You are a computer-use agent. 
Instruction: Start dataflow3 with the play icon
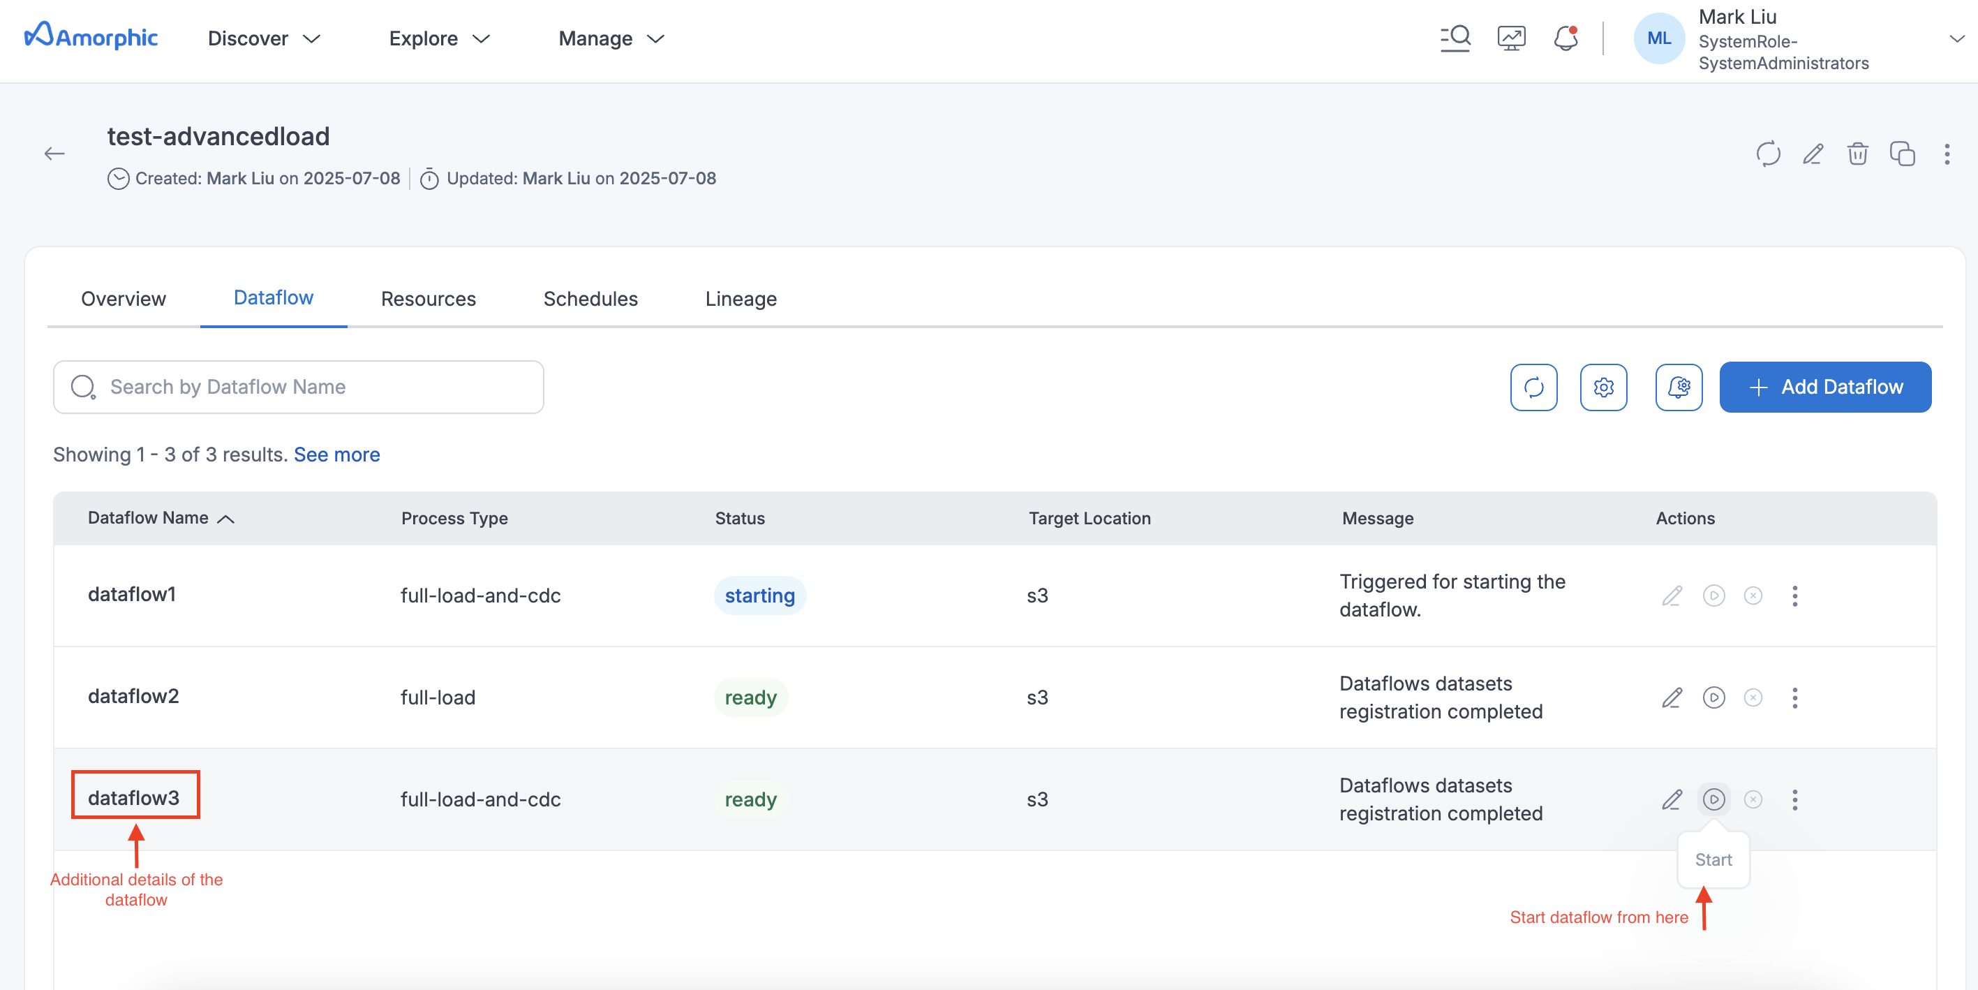click(1713, 799)
